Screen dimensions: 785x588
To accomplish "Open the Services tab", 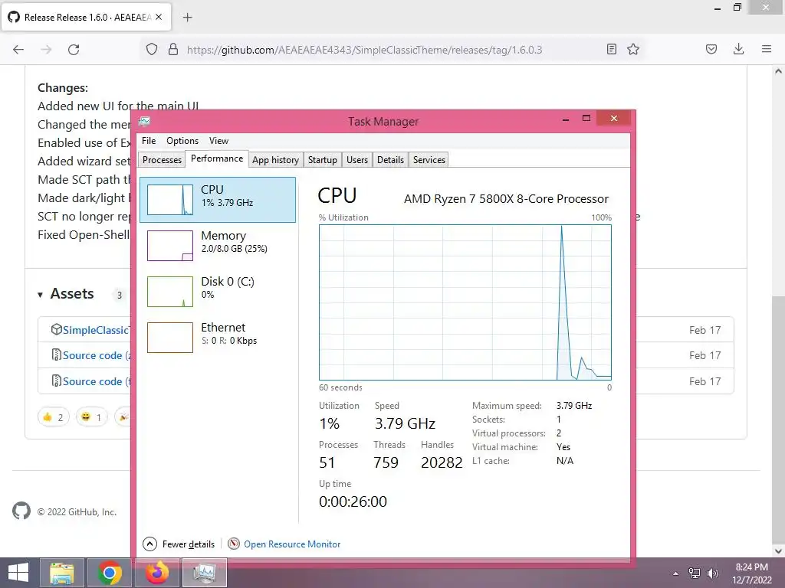I will (429, 159).
